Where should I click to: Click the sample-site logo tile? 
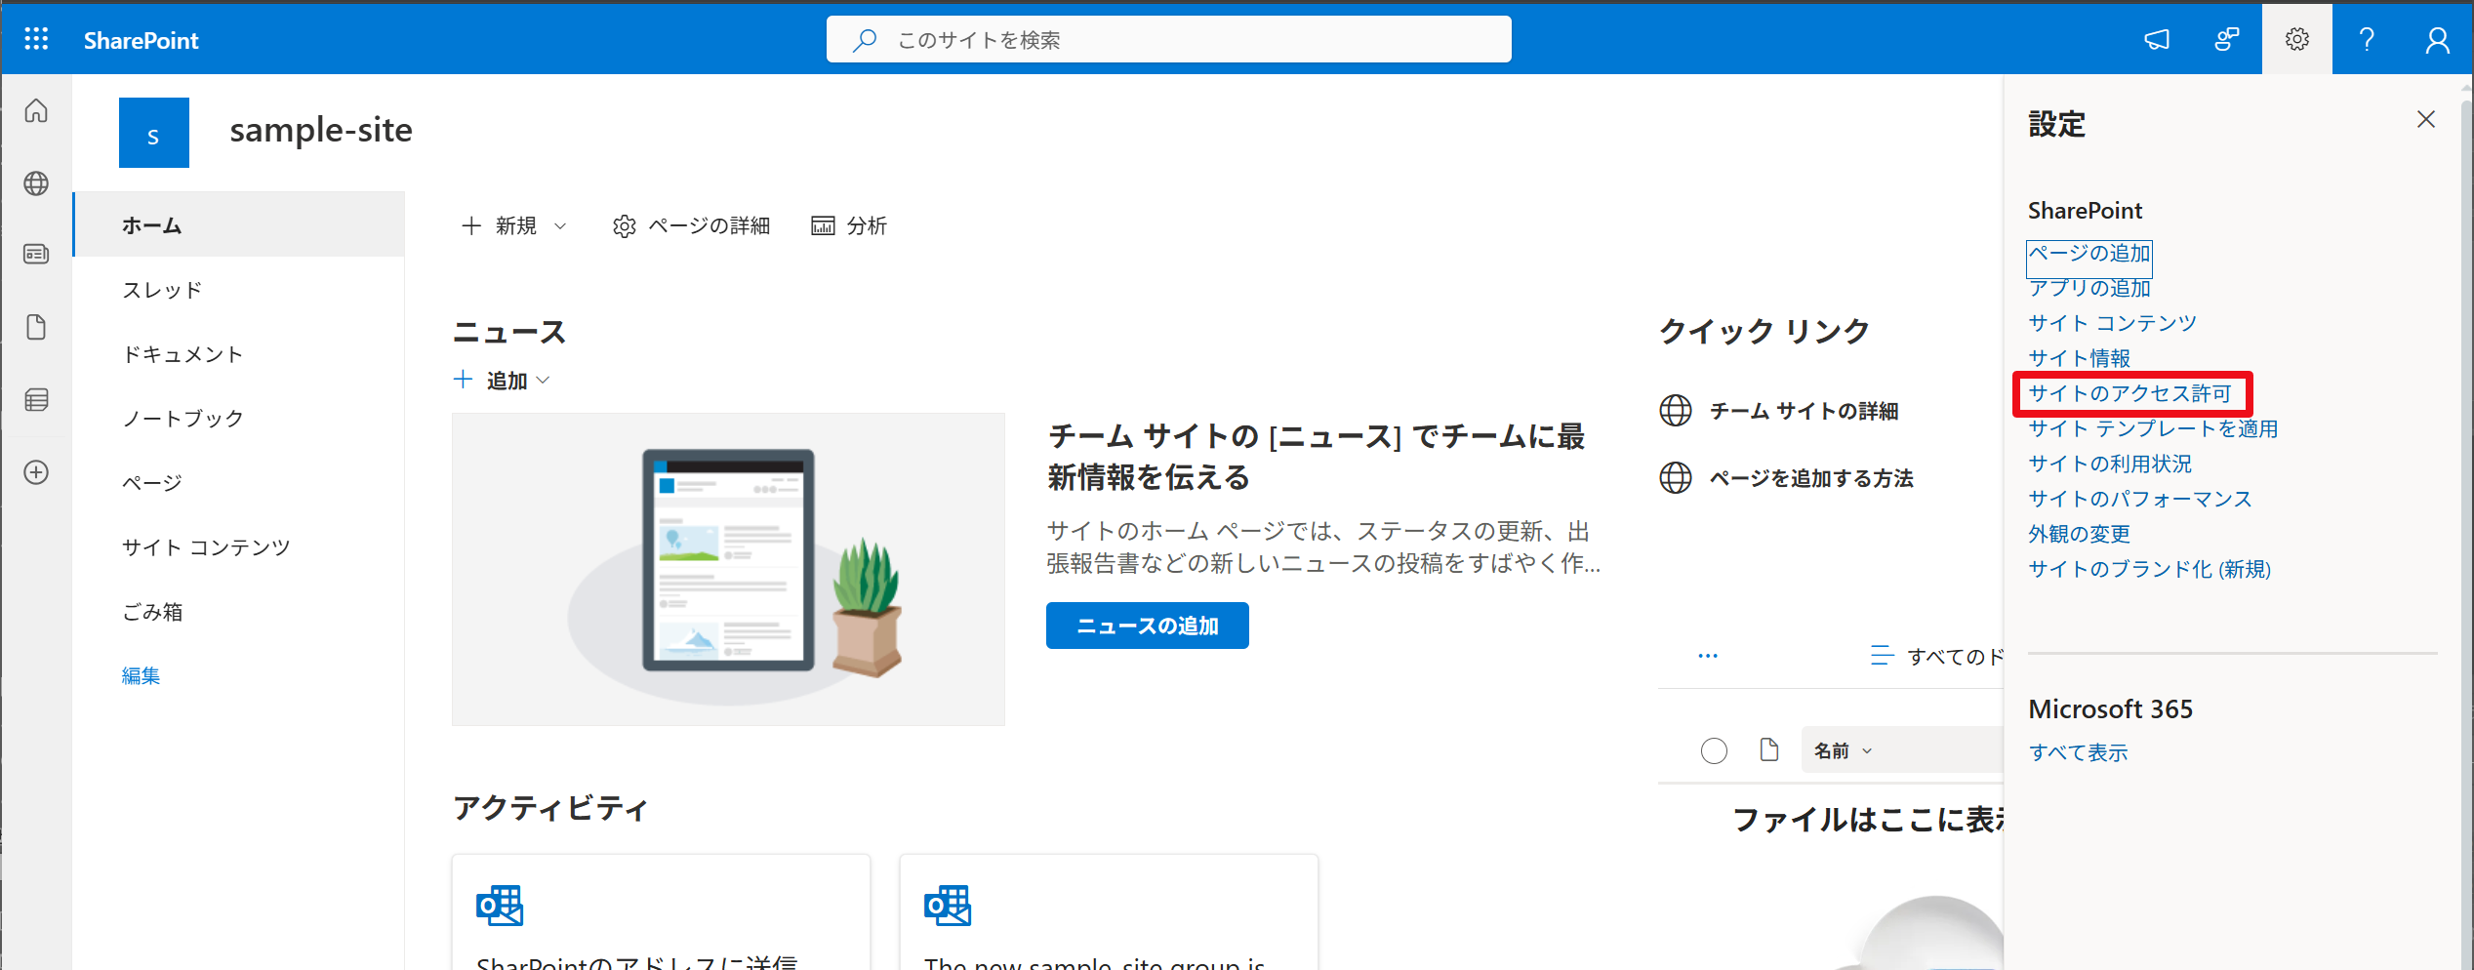pyautogui.click(x=154, y=133)
